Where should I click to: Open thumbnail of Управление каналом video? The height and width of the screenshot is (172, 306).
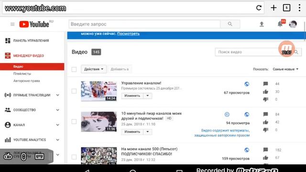pyautogui.click(x=99, y=91)
